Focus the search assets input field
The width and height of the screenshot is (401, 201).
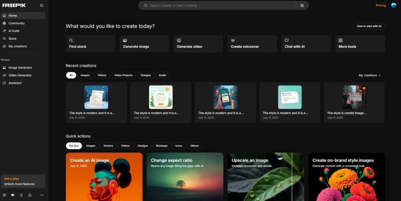221,5
